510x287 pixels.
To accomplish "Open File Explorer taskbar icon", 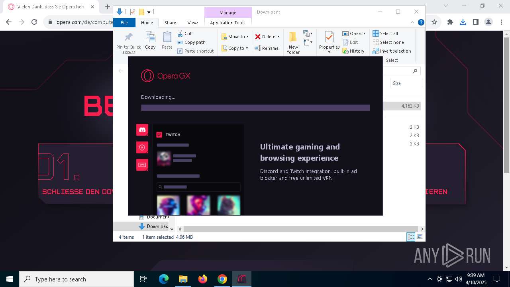I will (x=183, y=279).
